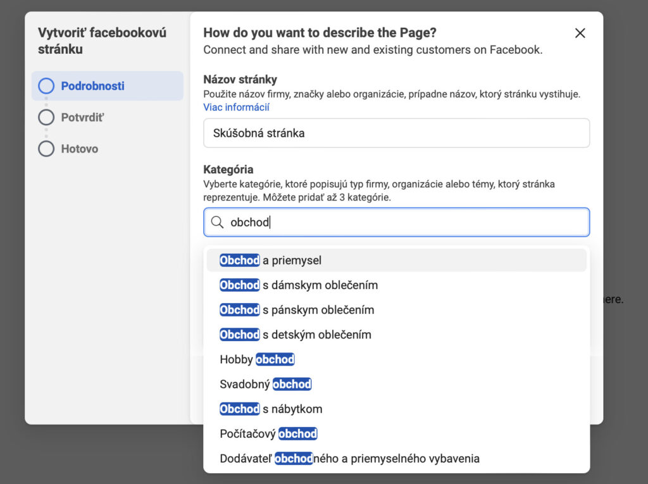Choose Hobby obchod category

coord(396,359)
